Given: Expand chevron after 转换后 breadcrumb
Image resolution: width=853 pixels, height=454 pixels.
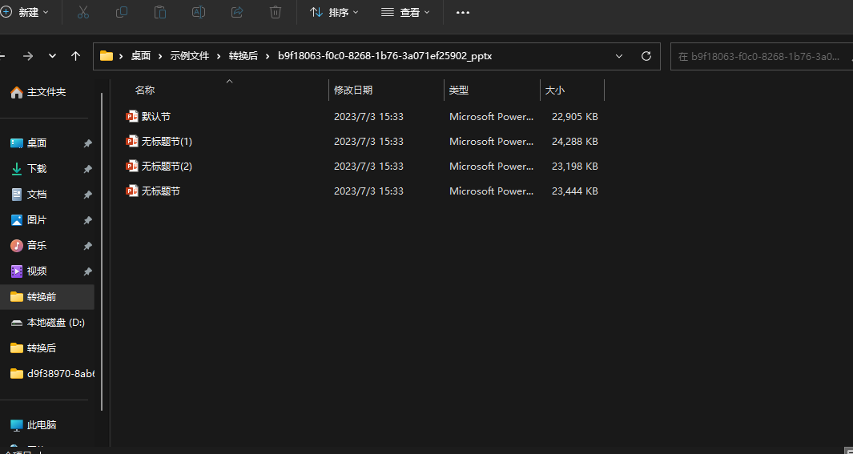Looking at the screenshot, I should click(268, 56).
